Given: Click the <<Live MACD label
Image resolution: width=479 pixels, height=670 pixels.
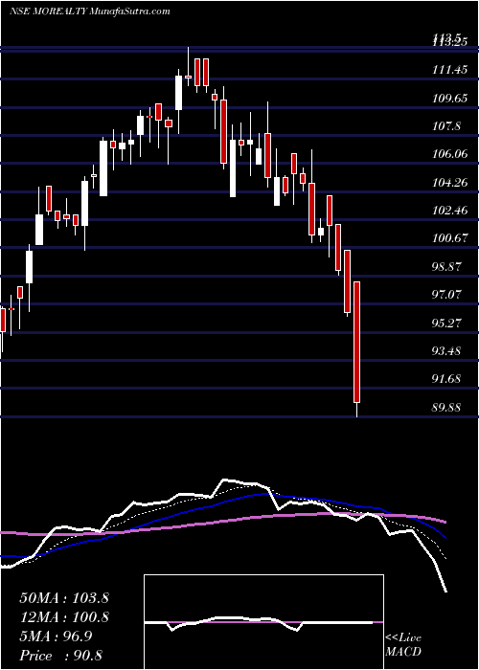Looking at the screenshot, I should 403,644.
